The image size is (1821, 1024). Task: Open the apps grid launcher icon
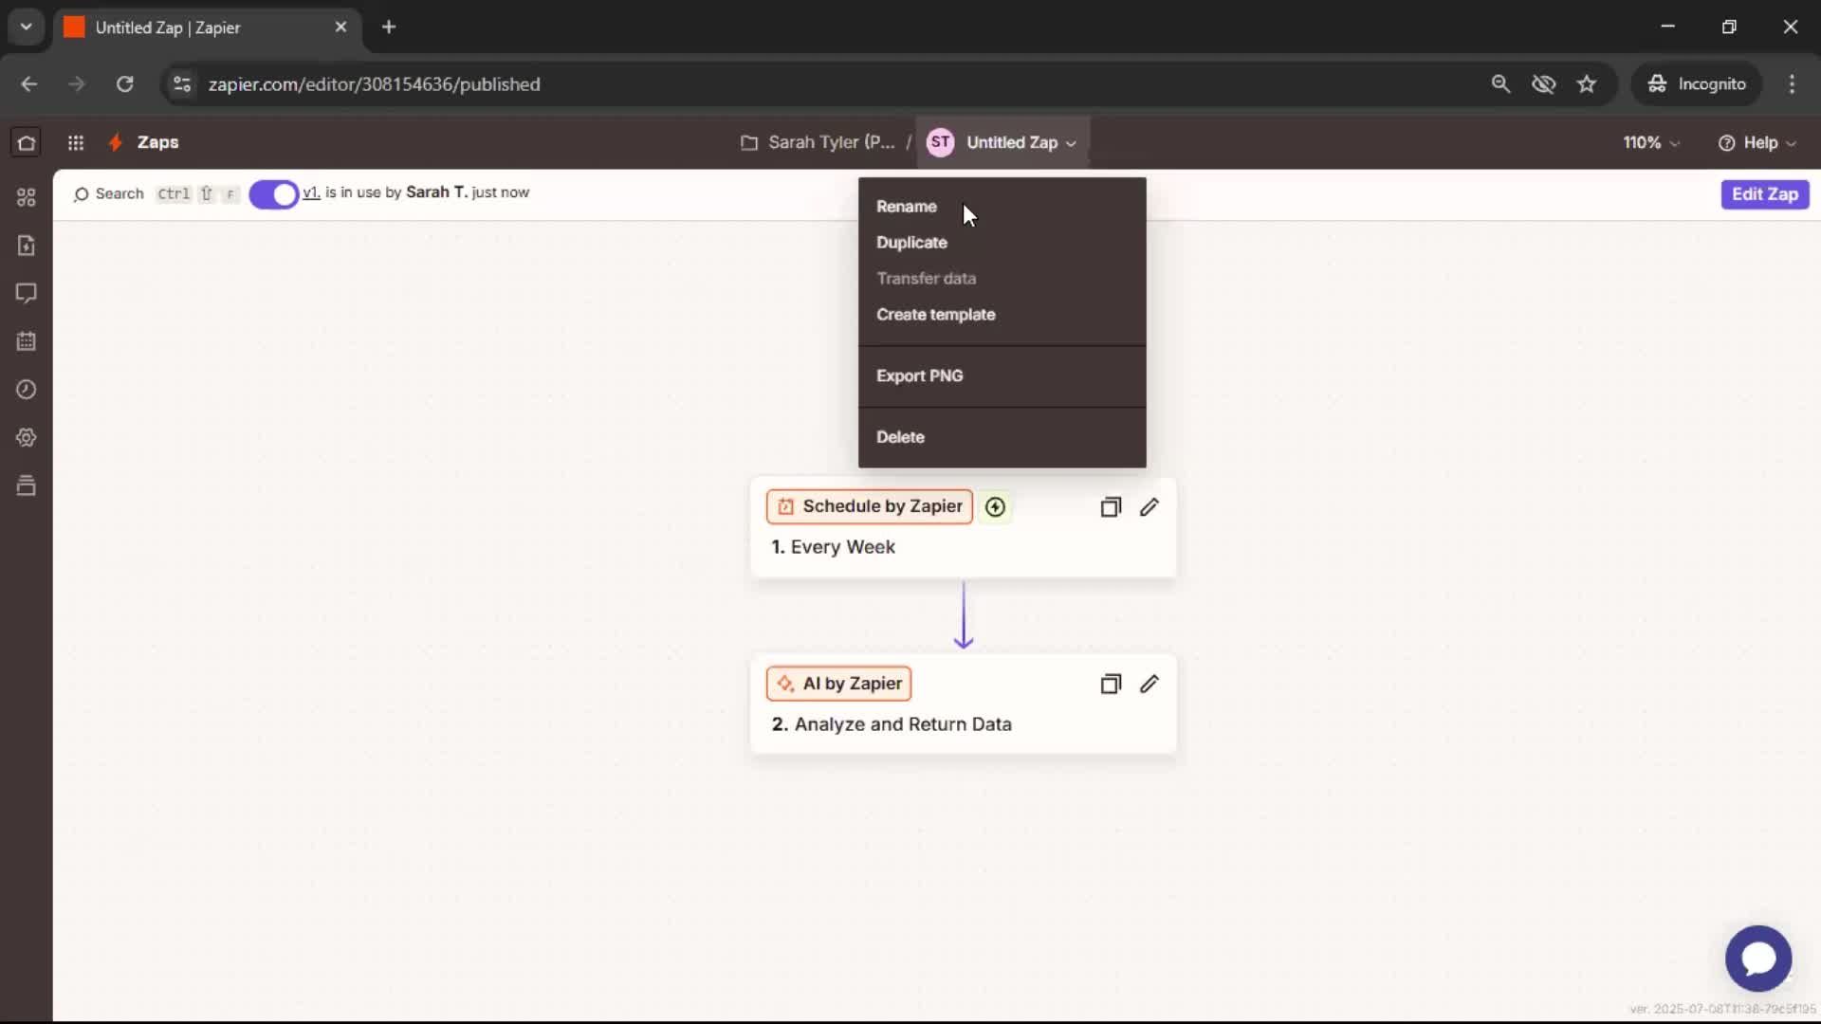tap(76, 142)
